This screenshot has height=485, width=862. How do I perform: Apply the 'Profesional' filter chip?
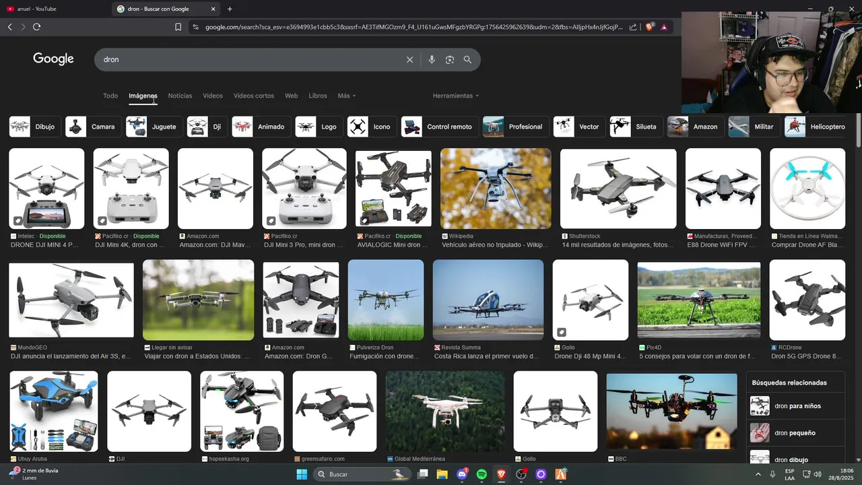(516, 127)
